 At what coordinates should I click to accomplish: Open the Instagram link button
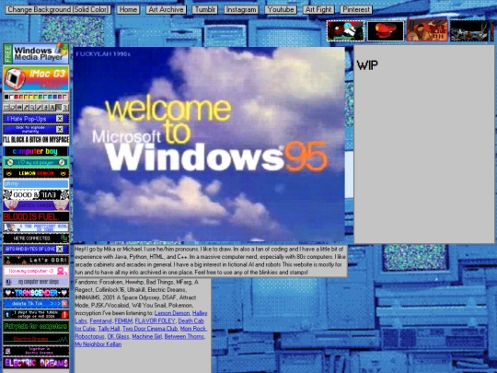[x=241, y=9]
